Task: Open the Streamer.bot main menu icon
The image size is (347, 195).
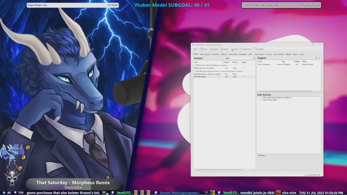Action: coord(195,49)
